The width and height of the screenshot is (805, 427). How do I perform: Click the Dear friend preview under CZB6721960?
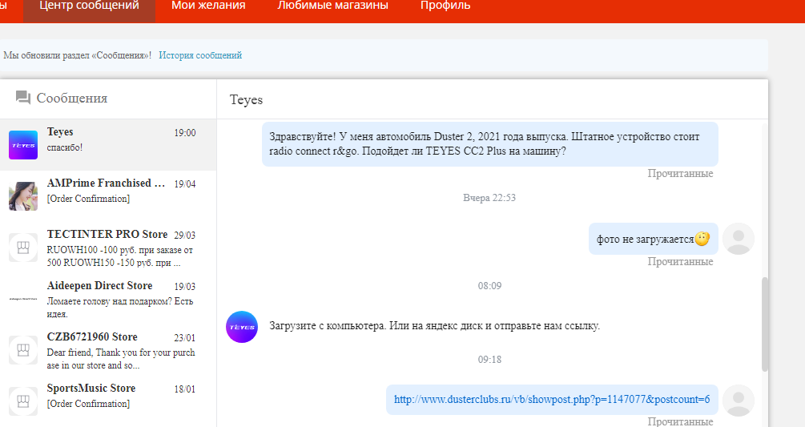coord(121,359)
